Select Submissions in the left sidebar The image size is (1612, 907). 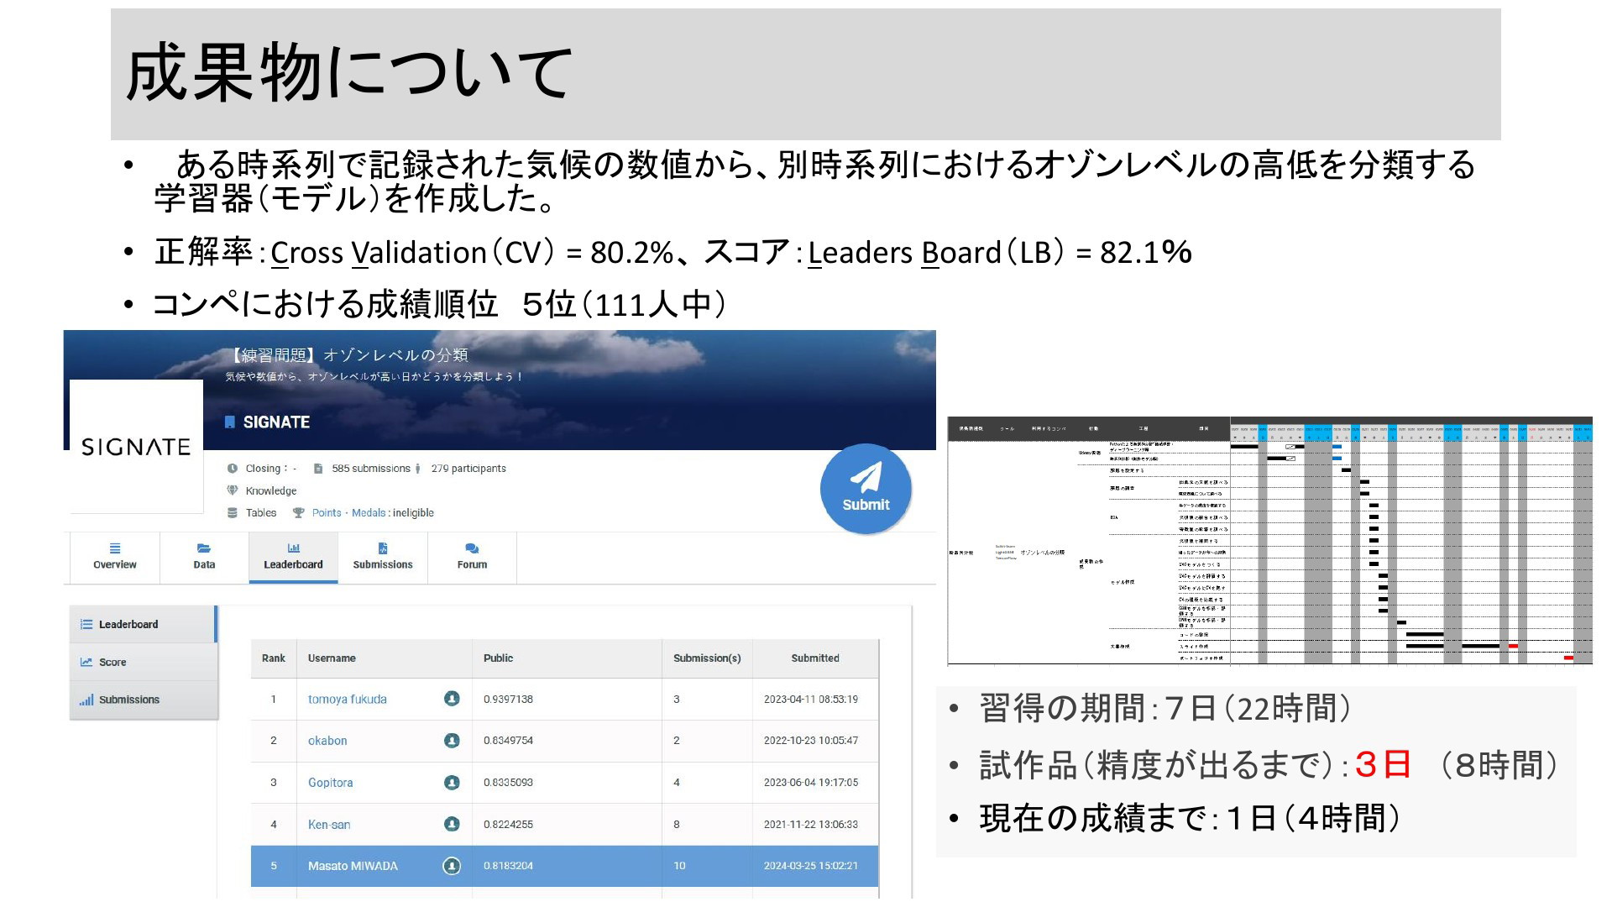click(143, 700)
